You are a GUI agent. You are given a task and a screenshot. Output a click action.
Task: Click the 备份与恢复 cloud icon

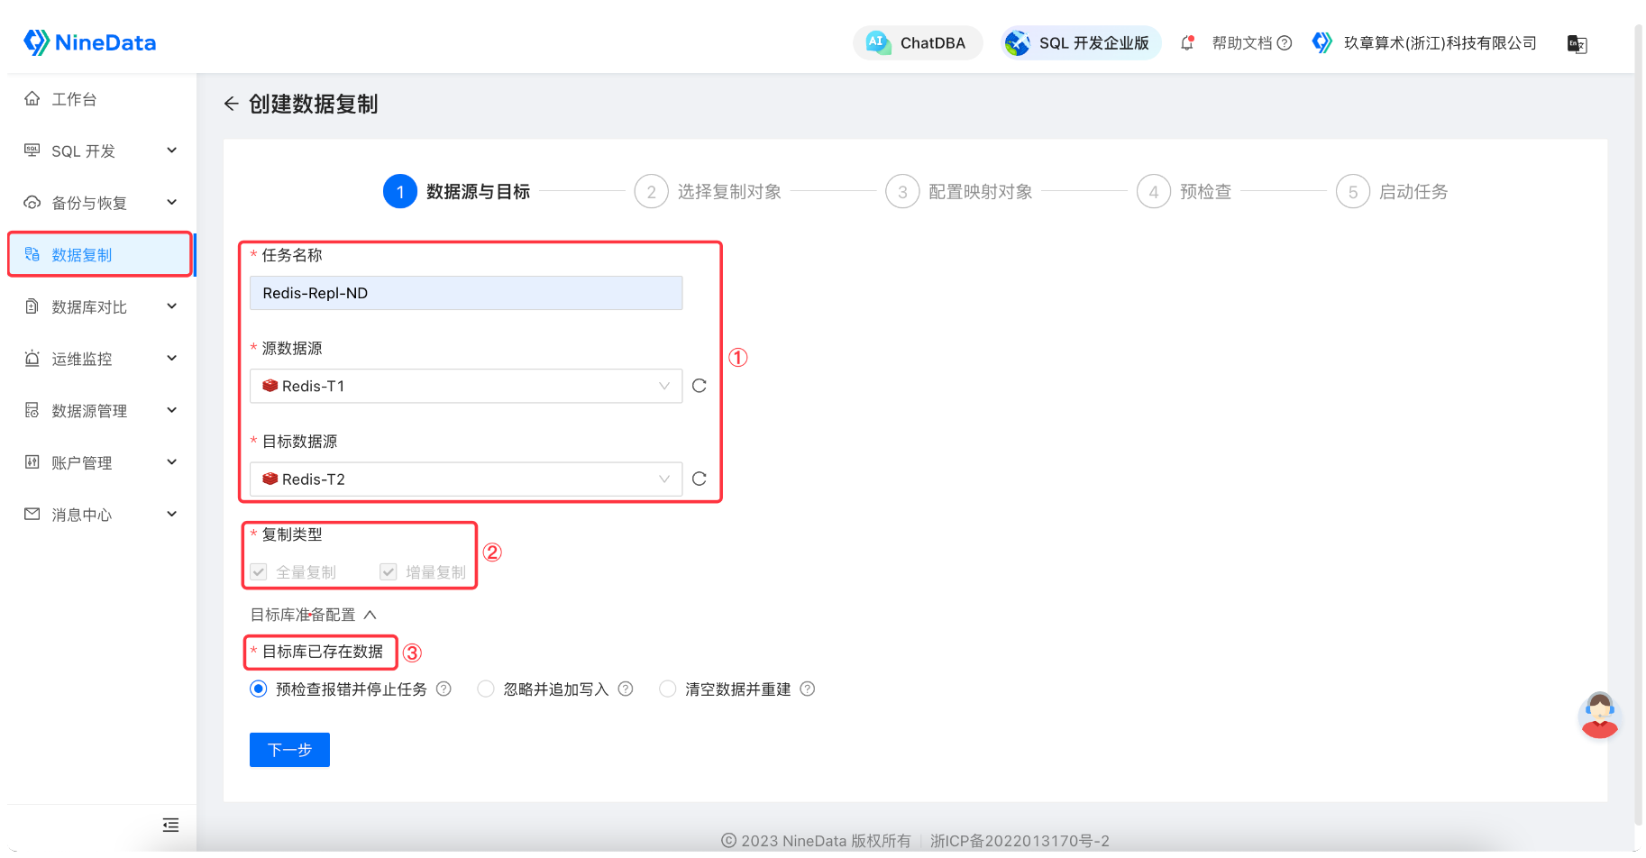32,202
